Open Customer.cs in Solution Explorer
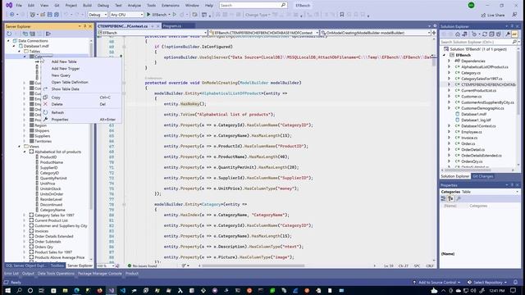This screenshot has height=295, width=525. tap(471, 97)
